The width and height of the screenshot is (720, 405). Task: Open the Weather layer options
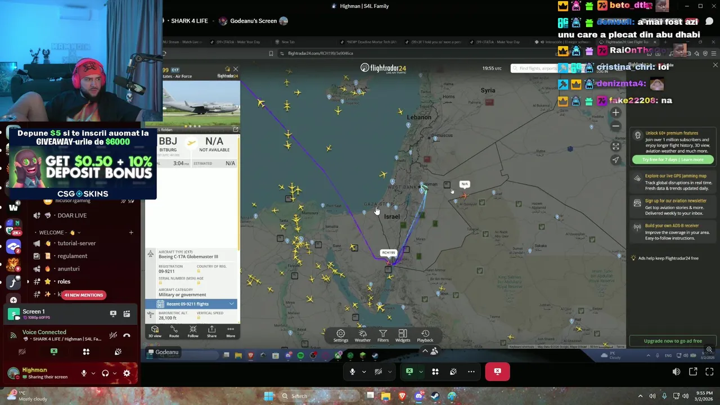click(x=362, y=336)
